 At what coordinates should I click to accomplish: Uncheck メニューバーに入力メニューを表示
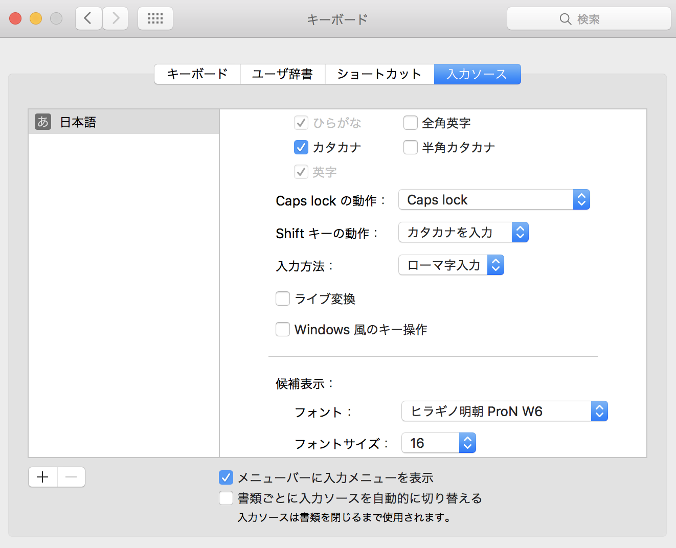click(x=226, y=477)
